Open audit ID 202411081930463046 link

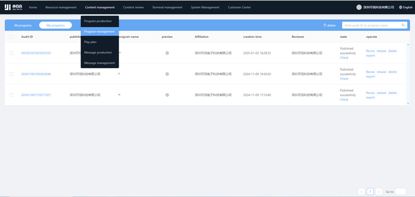[x=36, y=74]
